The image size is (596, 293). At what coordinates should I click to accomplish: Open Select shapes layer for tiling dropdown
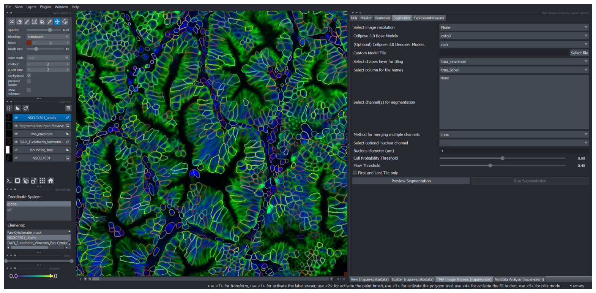tap(514, 61)
